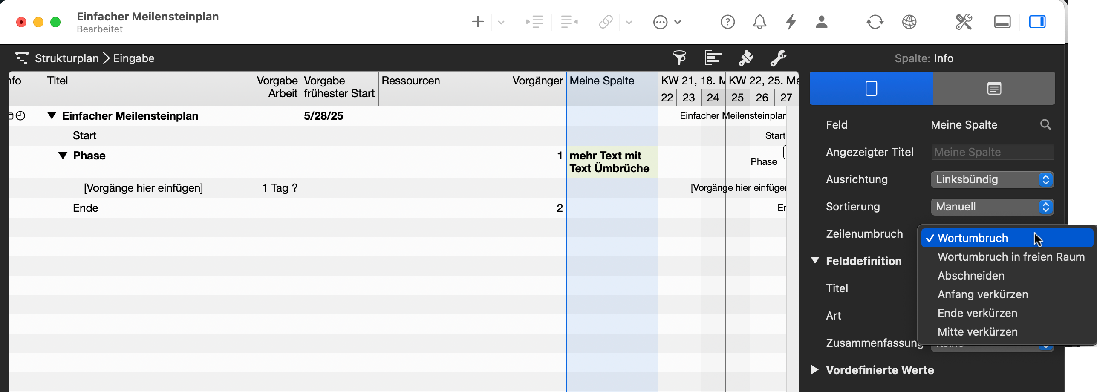The height and width of the screenshot is (392, 1097).
Task: Click the wrench view settings icon
Action: coord(778,58)
